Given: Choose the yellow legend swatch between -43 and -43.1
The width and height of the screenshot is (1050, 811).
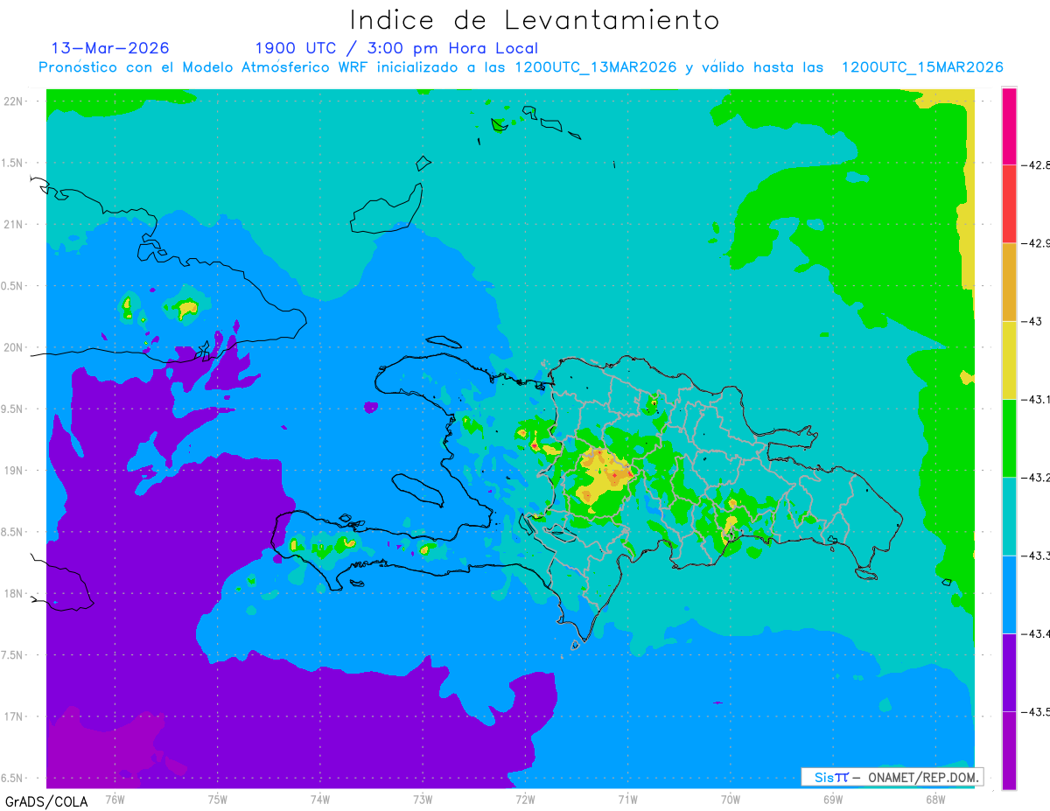Looking at the screenshot, I should (x=1009, y=360).
